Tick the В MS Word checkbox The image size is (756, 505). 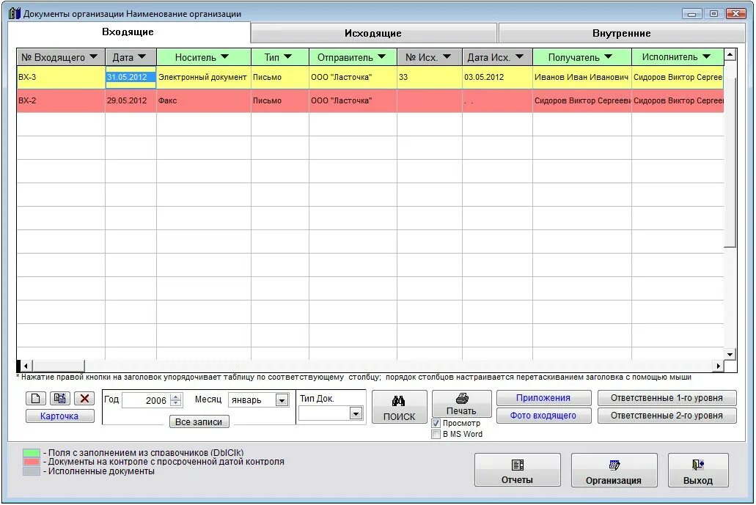[436, 434]
